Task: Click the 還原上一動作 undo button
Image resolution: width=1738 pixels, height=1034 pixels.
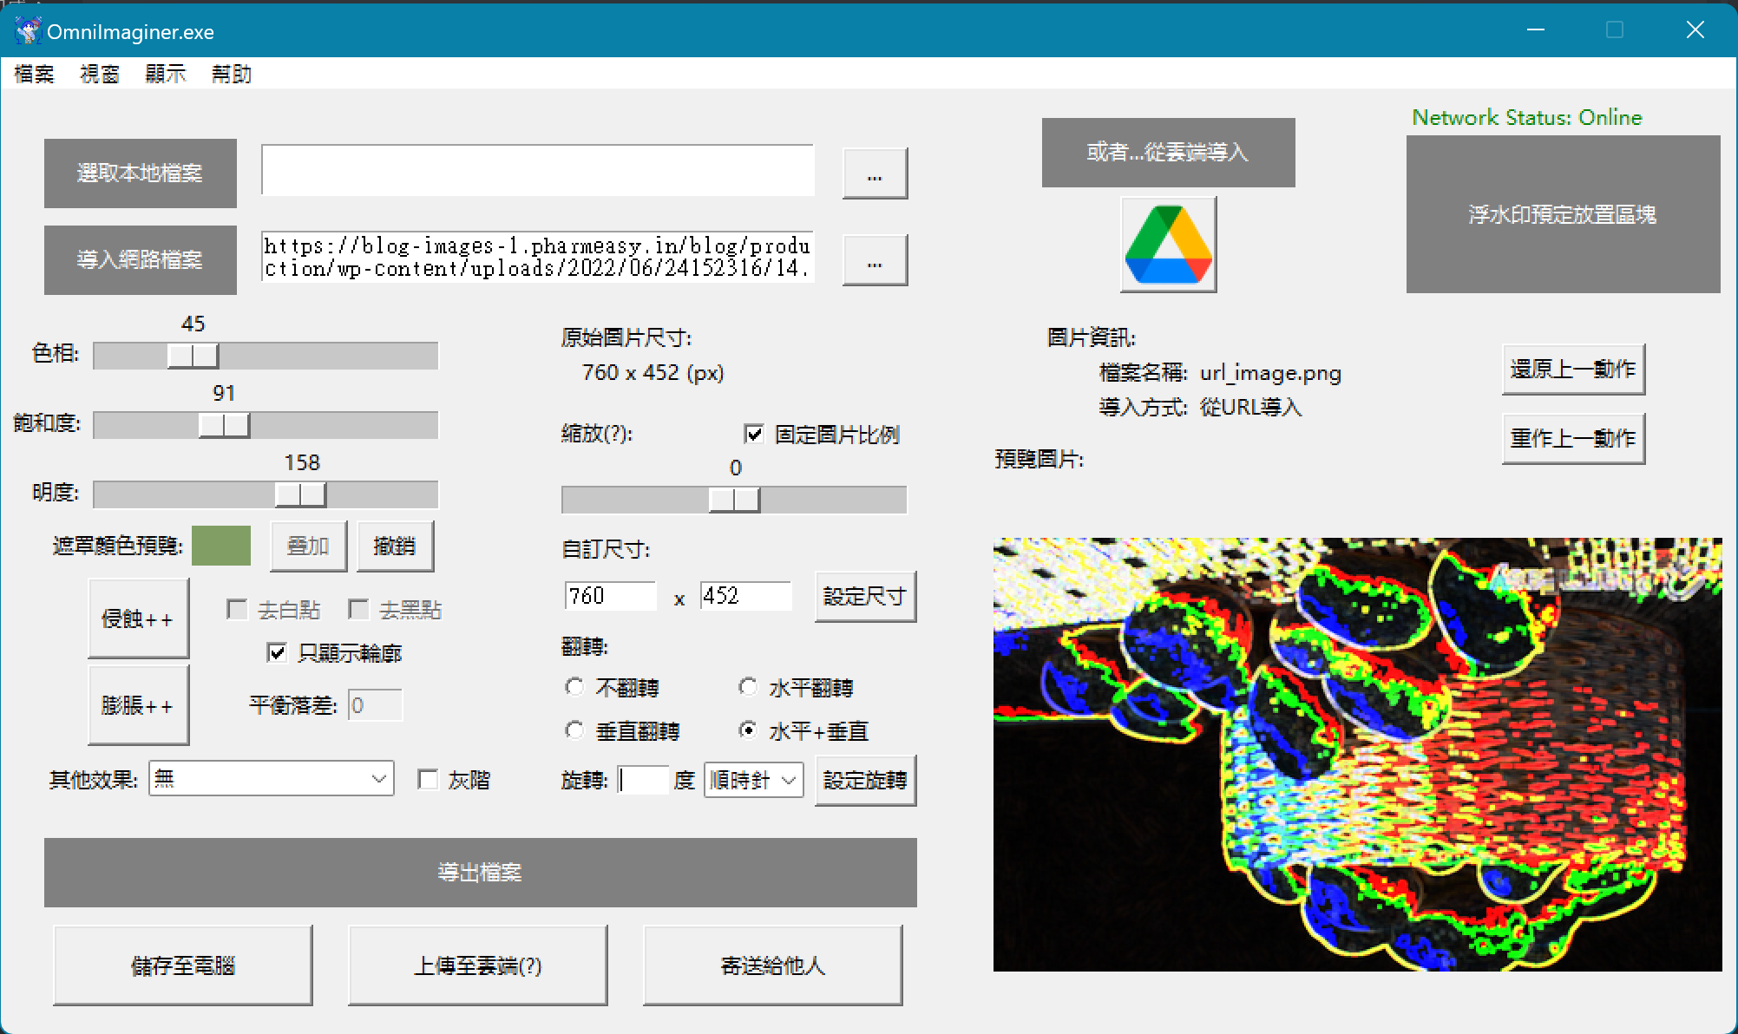Action: pos(1572,370)
